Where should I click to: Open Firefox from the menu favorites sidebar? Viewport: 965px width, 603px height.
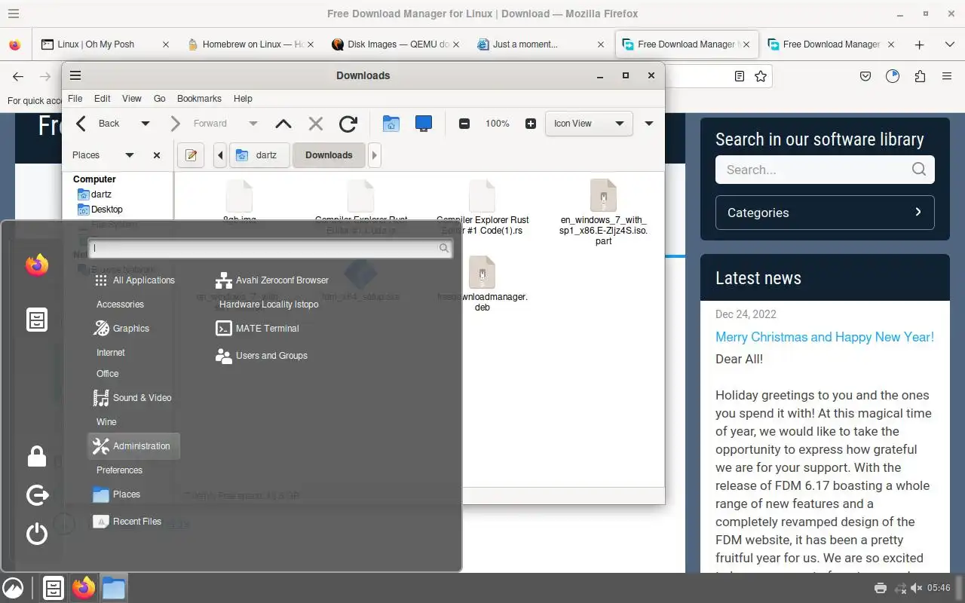(x=36, y=265)
